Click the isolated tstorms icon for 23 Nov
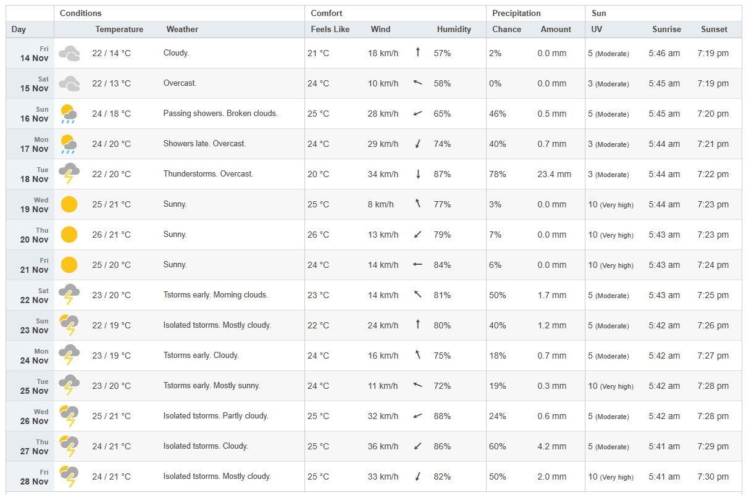746x495 pixels. 69,325
